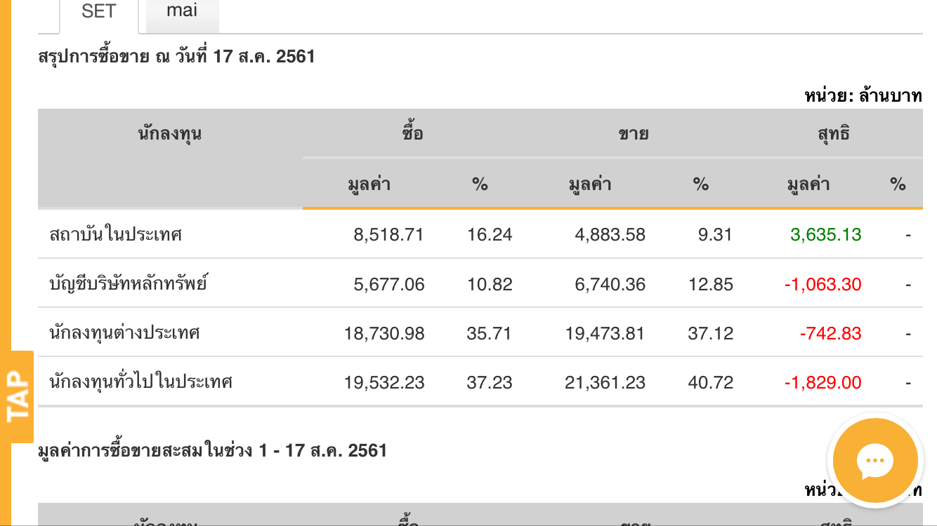Image resolution: width=937 pixels, height=526 pixels.
Task: Click the trading summary heading dated 17 ส.ค. 2561
Action: click(177, 56)
